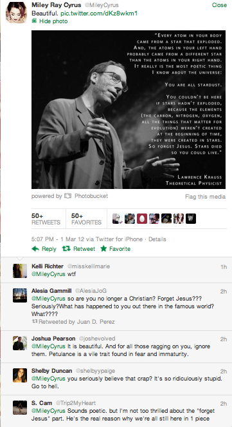Click the Reply arrow icon

click(35, 248)
